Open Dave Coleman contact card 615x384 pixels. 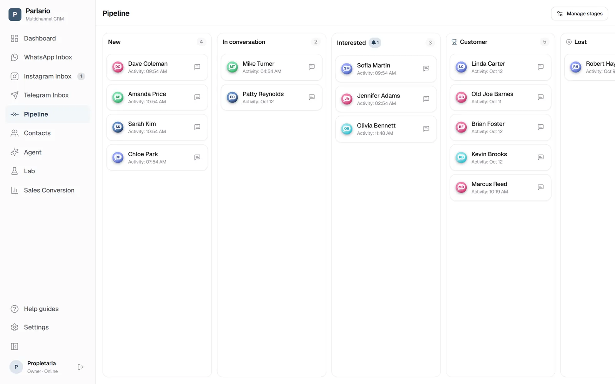tap(157, 67)
